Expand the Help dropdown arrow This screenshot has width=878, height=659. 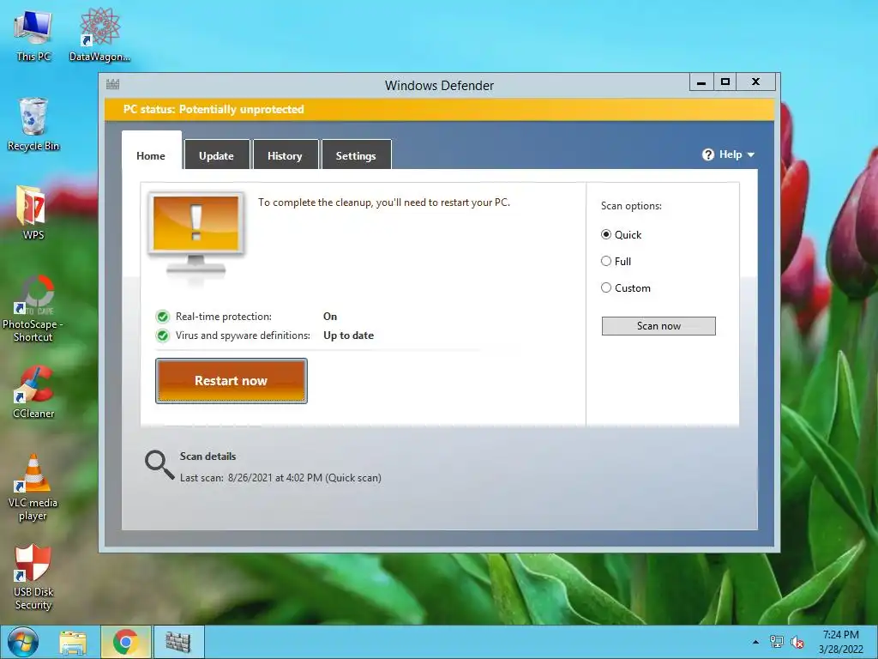pos(751,154)
